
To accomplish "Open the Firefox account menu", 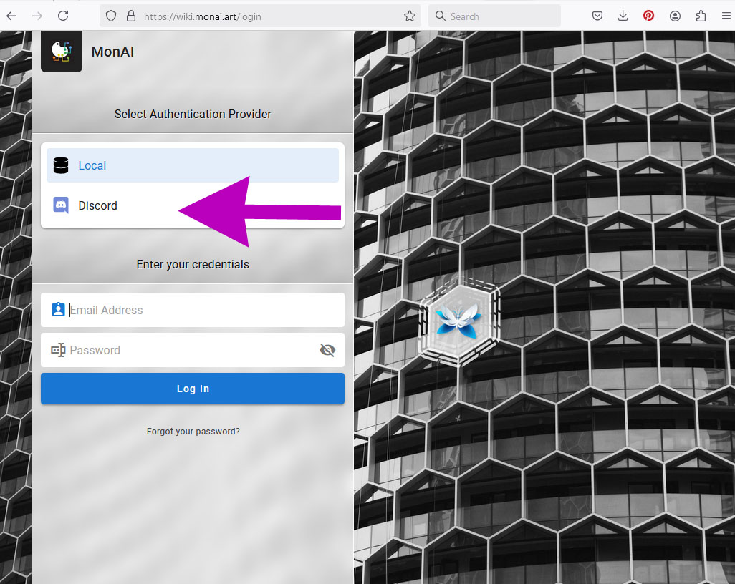I will click(x=675, y=16).
